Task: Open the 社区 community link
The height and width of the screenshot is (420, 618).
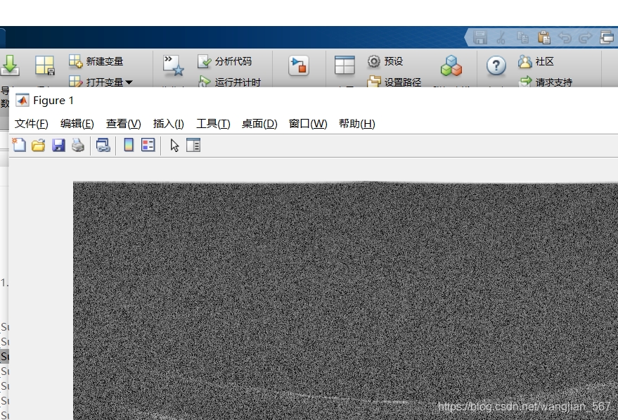Action: click(536, 61)
